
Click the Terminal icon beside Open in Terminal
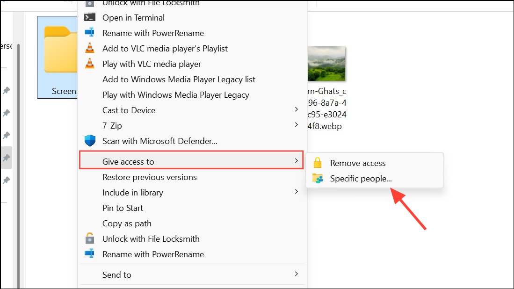click(89, 18)
